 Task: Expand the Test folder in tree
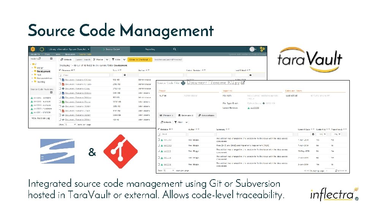point(32,75)
